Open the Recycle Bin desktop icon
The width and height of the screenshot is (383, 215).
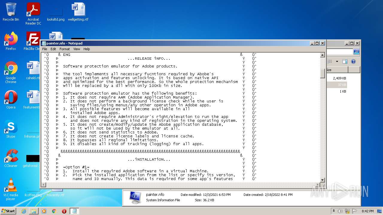coord(11,12)
